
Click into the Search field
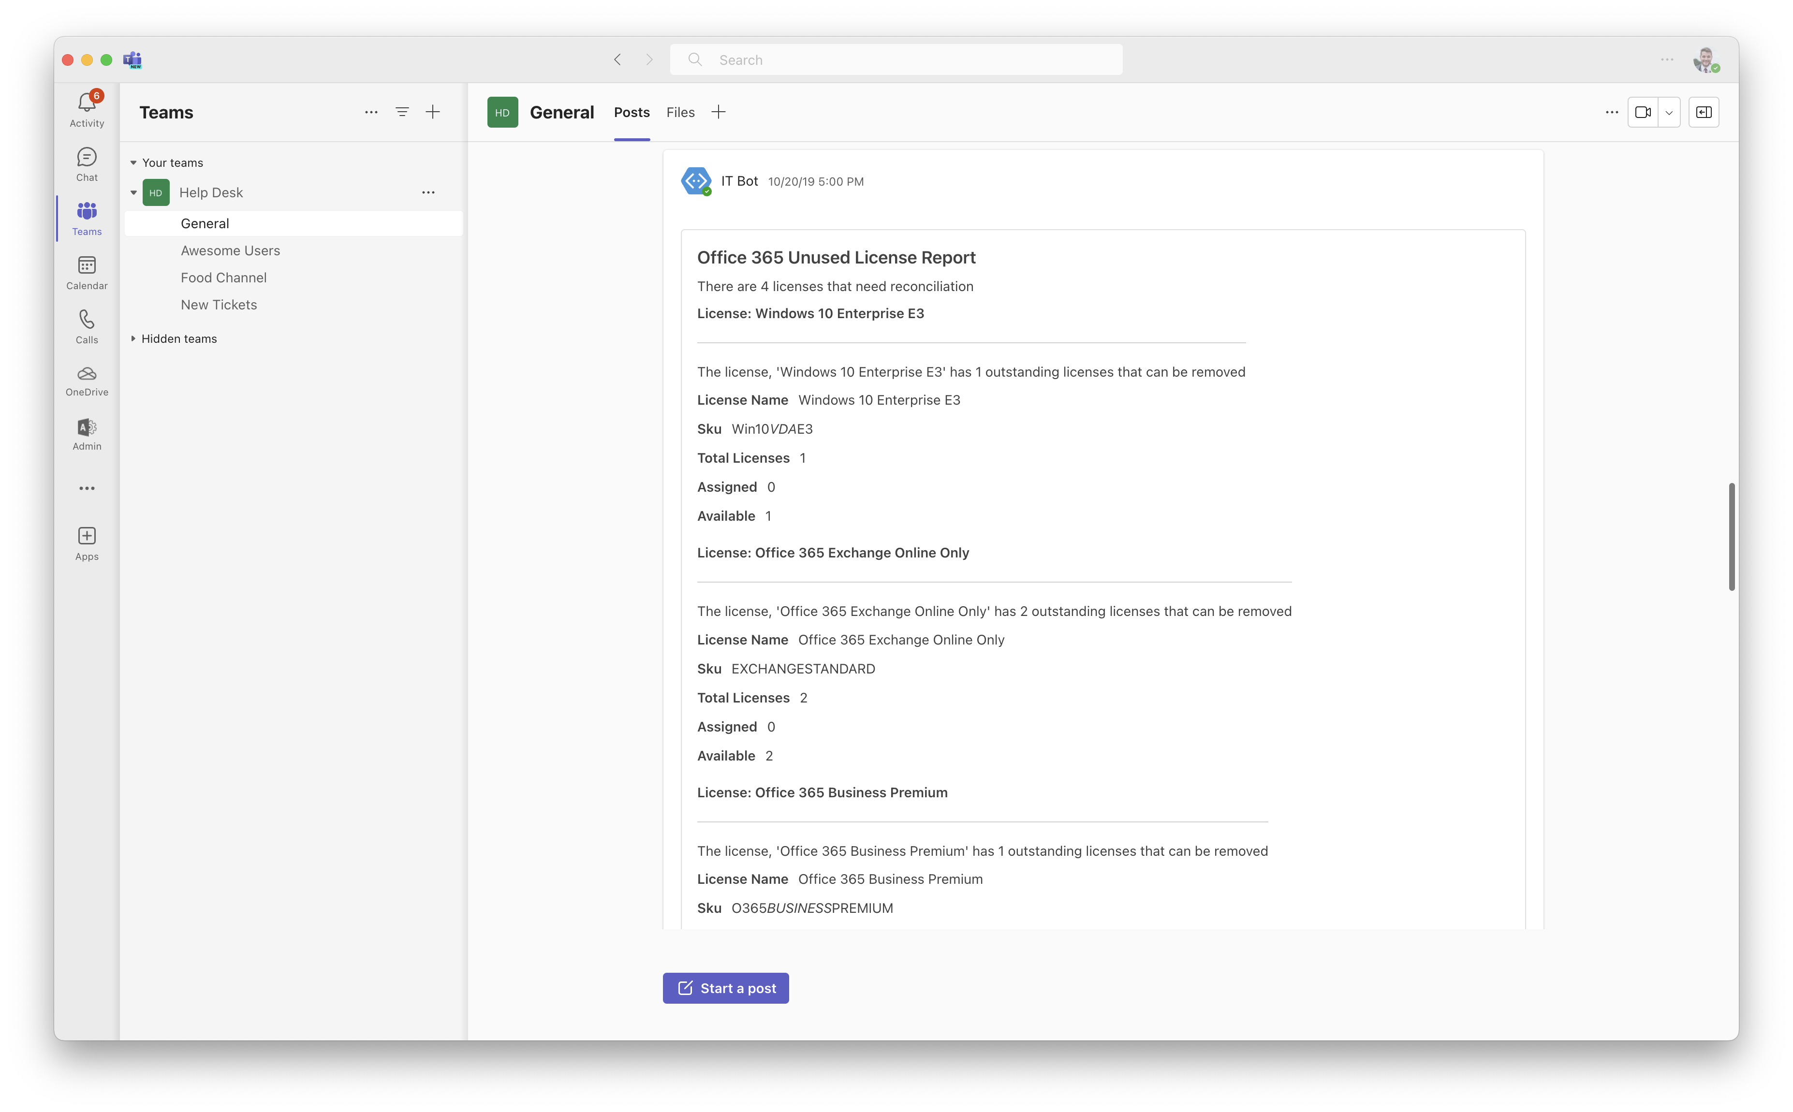[x=896, y=59]
